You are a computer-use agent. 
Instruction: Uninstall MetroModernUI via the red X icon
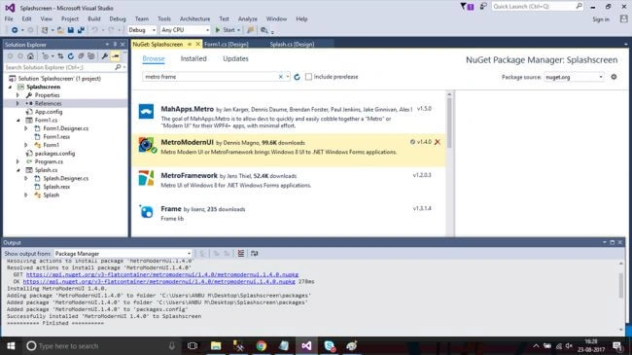coord(438,142)
